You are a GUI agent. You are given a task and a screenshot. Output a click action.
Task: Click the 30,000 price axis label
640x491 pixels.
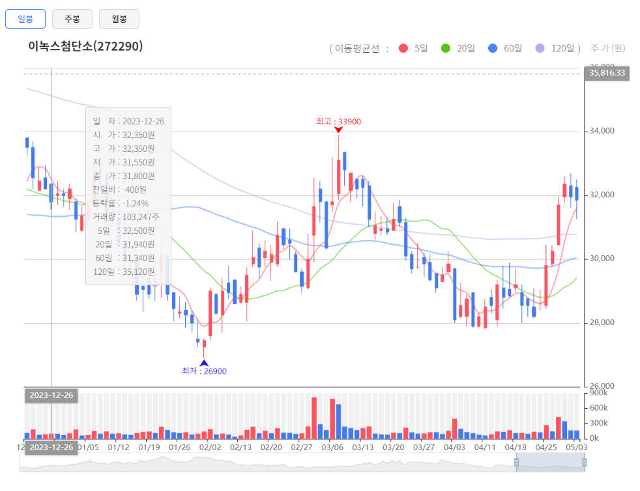602,259
